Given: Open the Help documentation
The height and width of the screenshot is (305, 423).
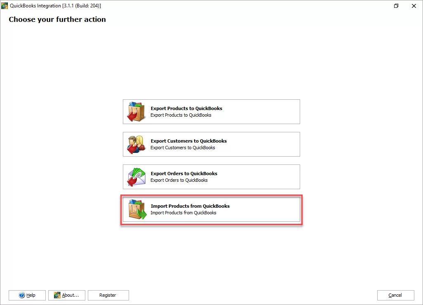Looking at the screenshot, I should [27, 295].
